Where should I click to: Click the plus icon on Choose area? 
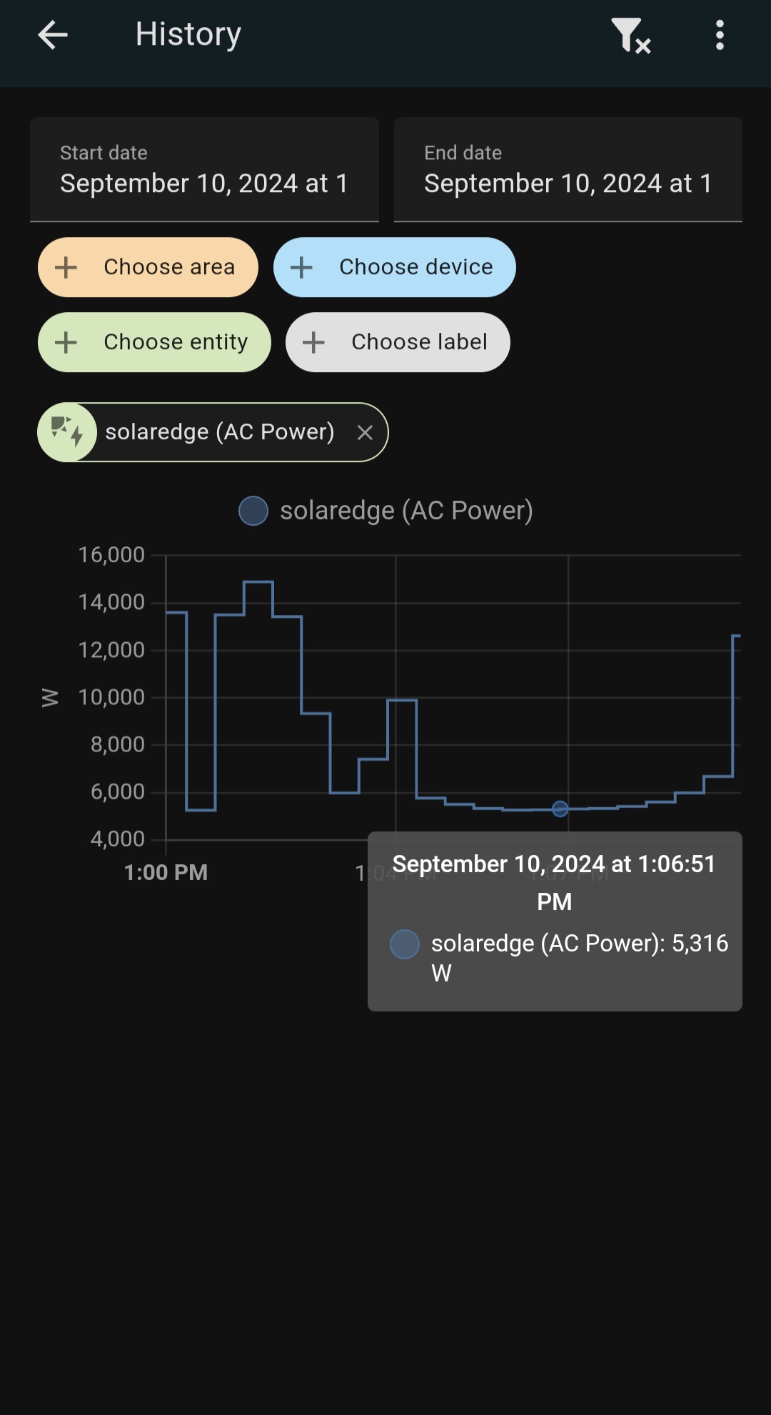tap(66, 267)
